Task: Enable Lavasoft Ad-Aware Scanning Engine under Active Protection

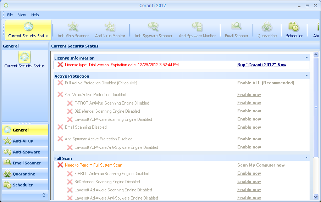Action: click(x=249, y=119)
